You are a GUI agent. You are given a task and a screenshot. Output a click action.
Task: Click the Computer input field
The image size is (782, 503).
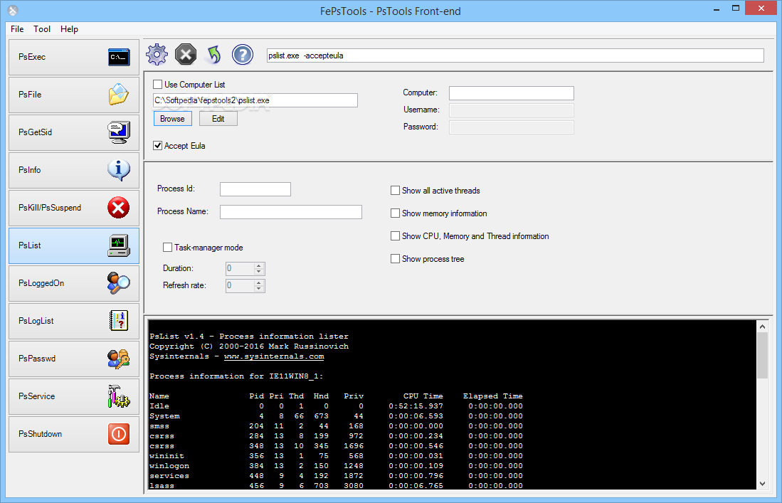[x=511, y=93]
